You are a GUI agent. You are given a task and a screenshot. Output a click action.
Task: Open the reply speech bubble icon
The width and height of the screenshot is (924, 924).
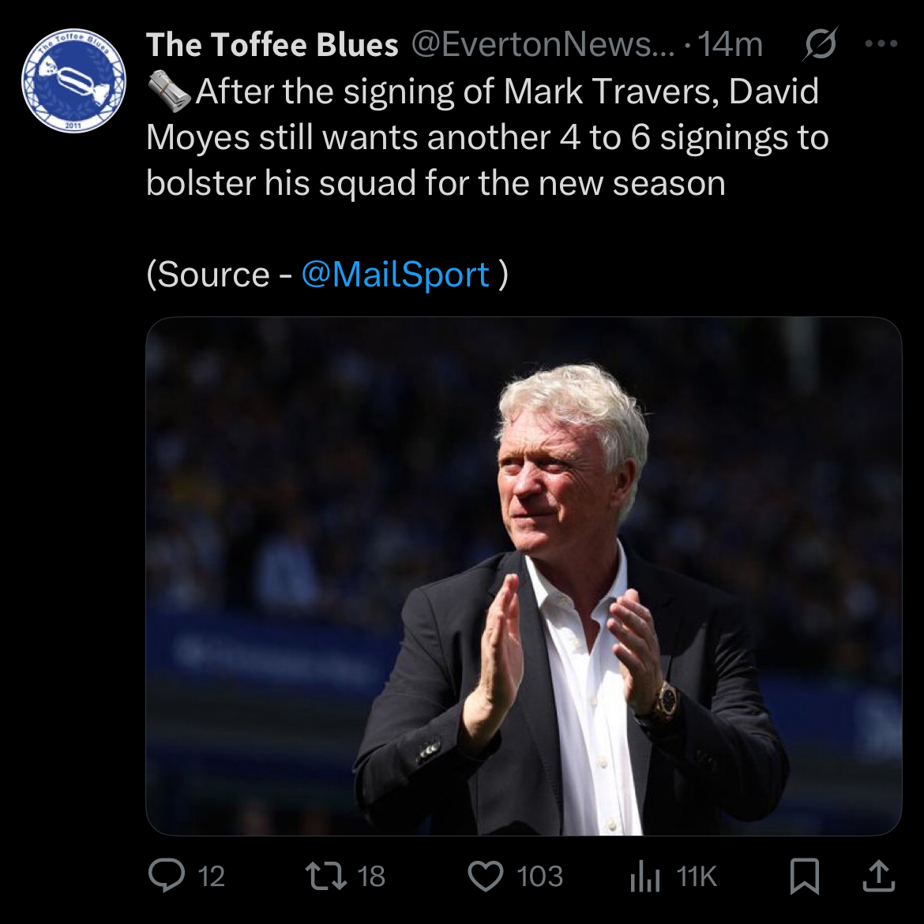[x=166, y=876]
